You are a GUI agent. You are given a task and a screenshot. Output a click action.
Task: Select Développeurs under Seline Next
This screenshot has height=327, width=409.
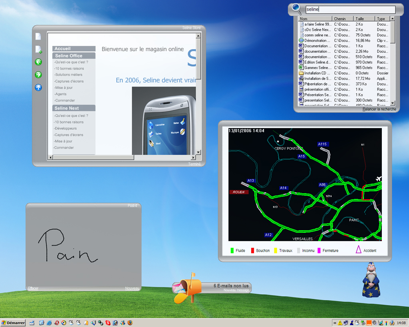(x=66, y=129)
